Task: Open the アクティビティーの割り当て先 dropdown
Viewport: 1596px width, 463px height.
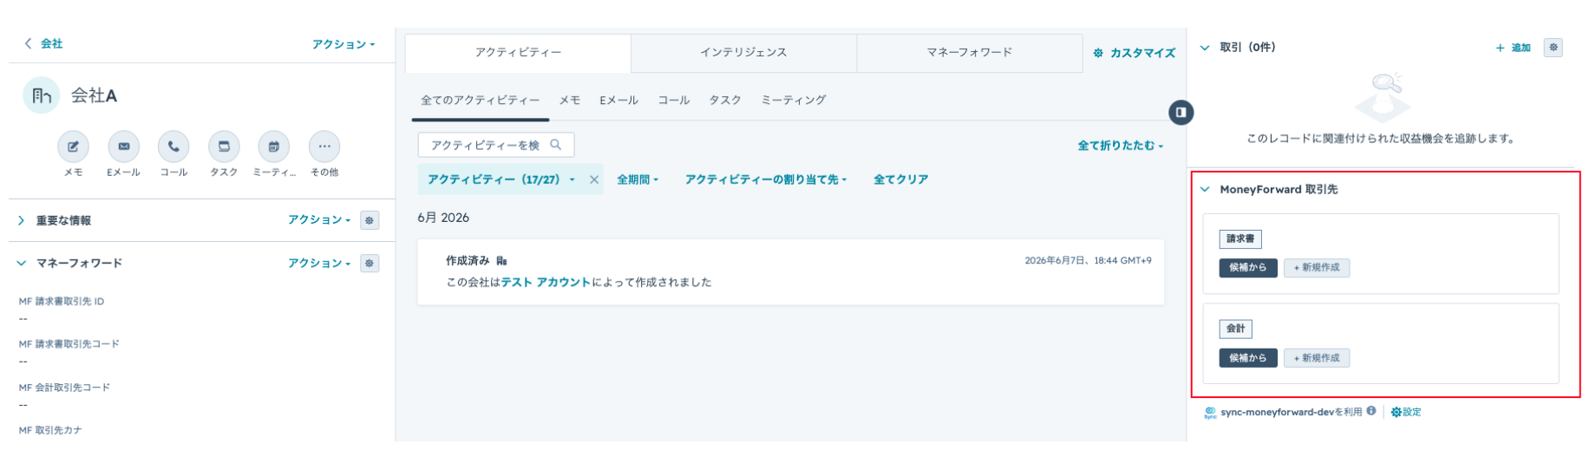Action: click(x=766, y=179)
